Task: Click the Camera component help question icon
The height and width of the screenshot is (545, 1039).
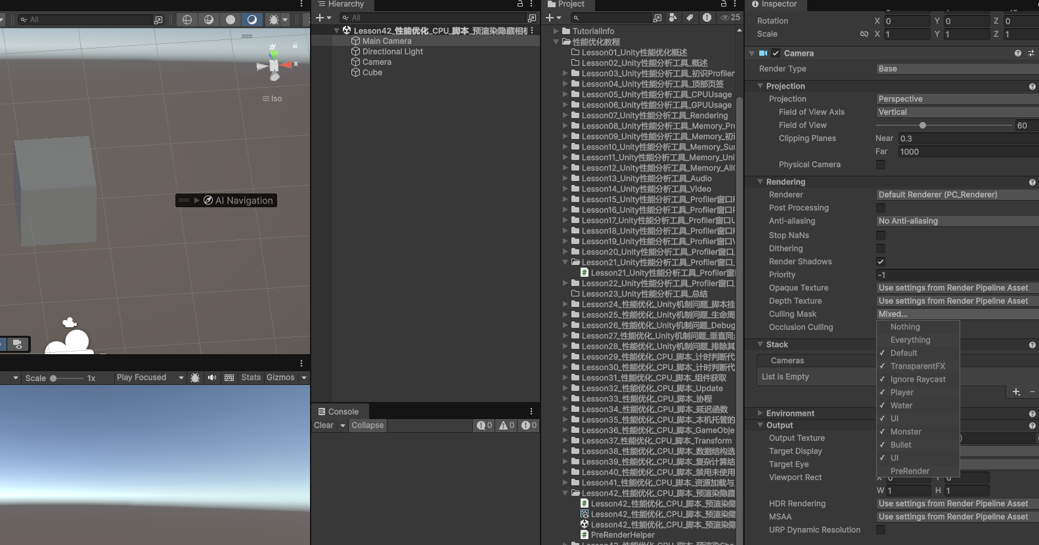Action: pyautogui.click(x=1017, y=53)
